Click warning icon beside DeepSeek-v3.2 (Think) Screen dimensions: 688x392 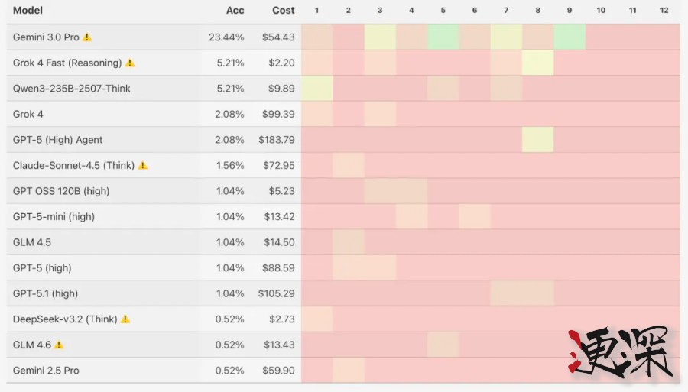coord(125,319)
